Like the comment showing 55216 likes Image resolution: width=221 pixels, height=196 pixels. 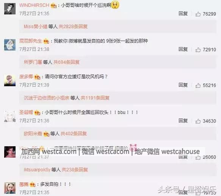198,85
